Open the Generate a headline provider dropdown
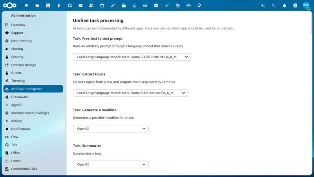 [111, 129]
